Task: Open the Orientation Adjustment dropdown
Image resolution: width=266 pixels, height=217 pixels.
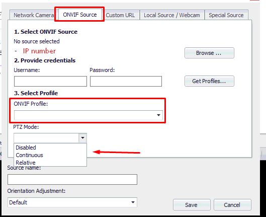Action: point(72,202)
